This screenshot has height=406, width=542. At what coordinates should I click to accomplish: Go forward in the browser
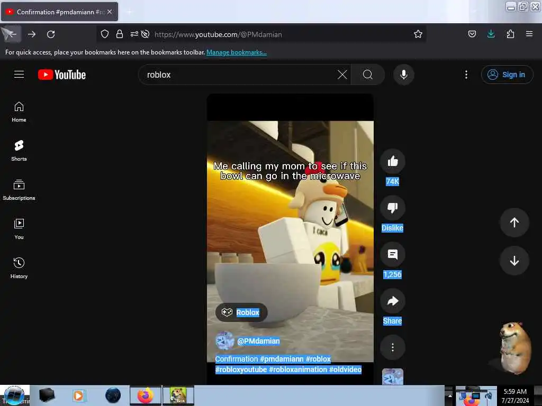[32, 34]
